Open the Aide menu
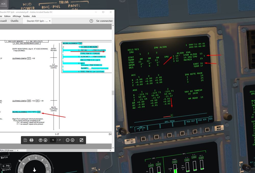 (x=34, y=16)
